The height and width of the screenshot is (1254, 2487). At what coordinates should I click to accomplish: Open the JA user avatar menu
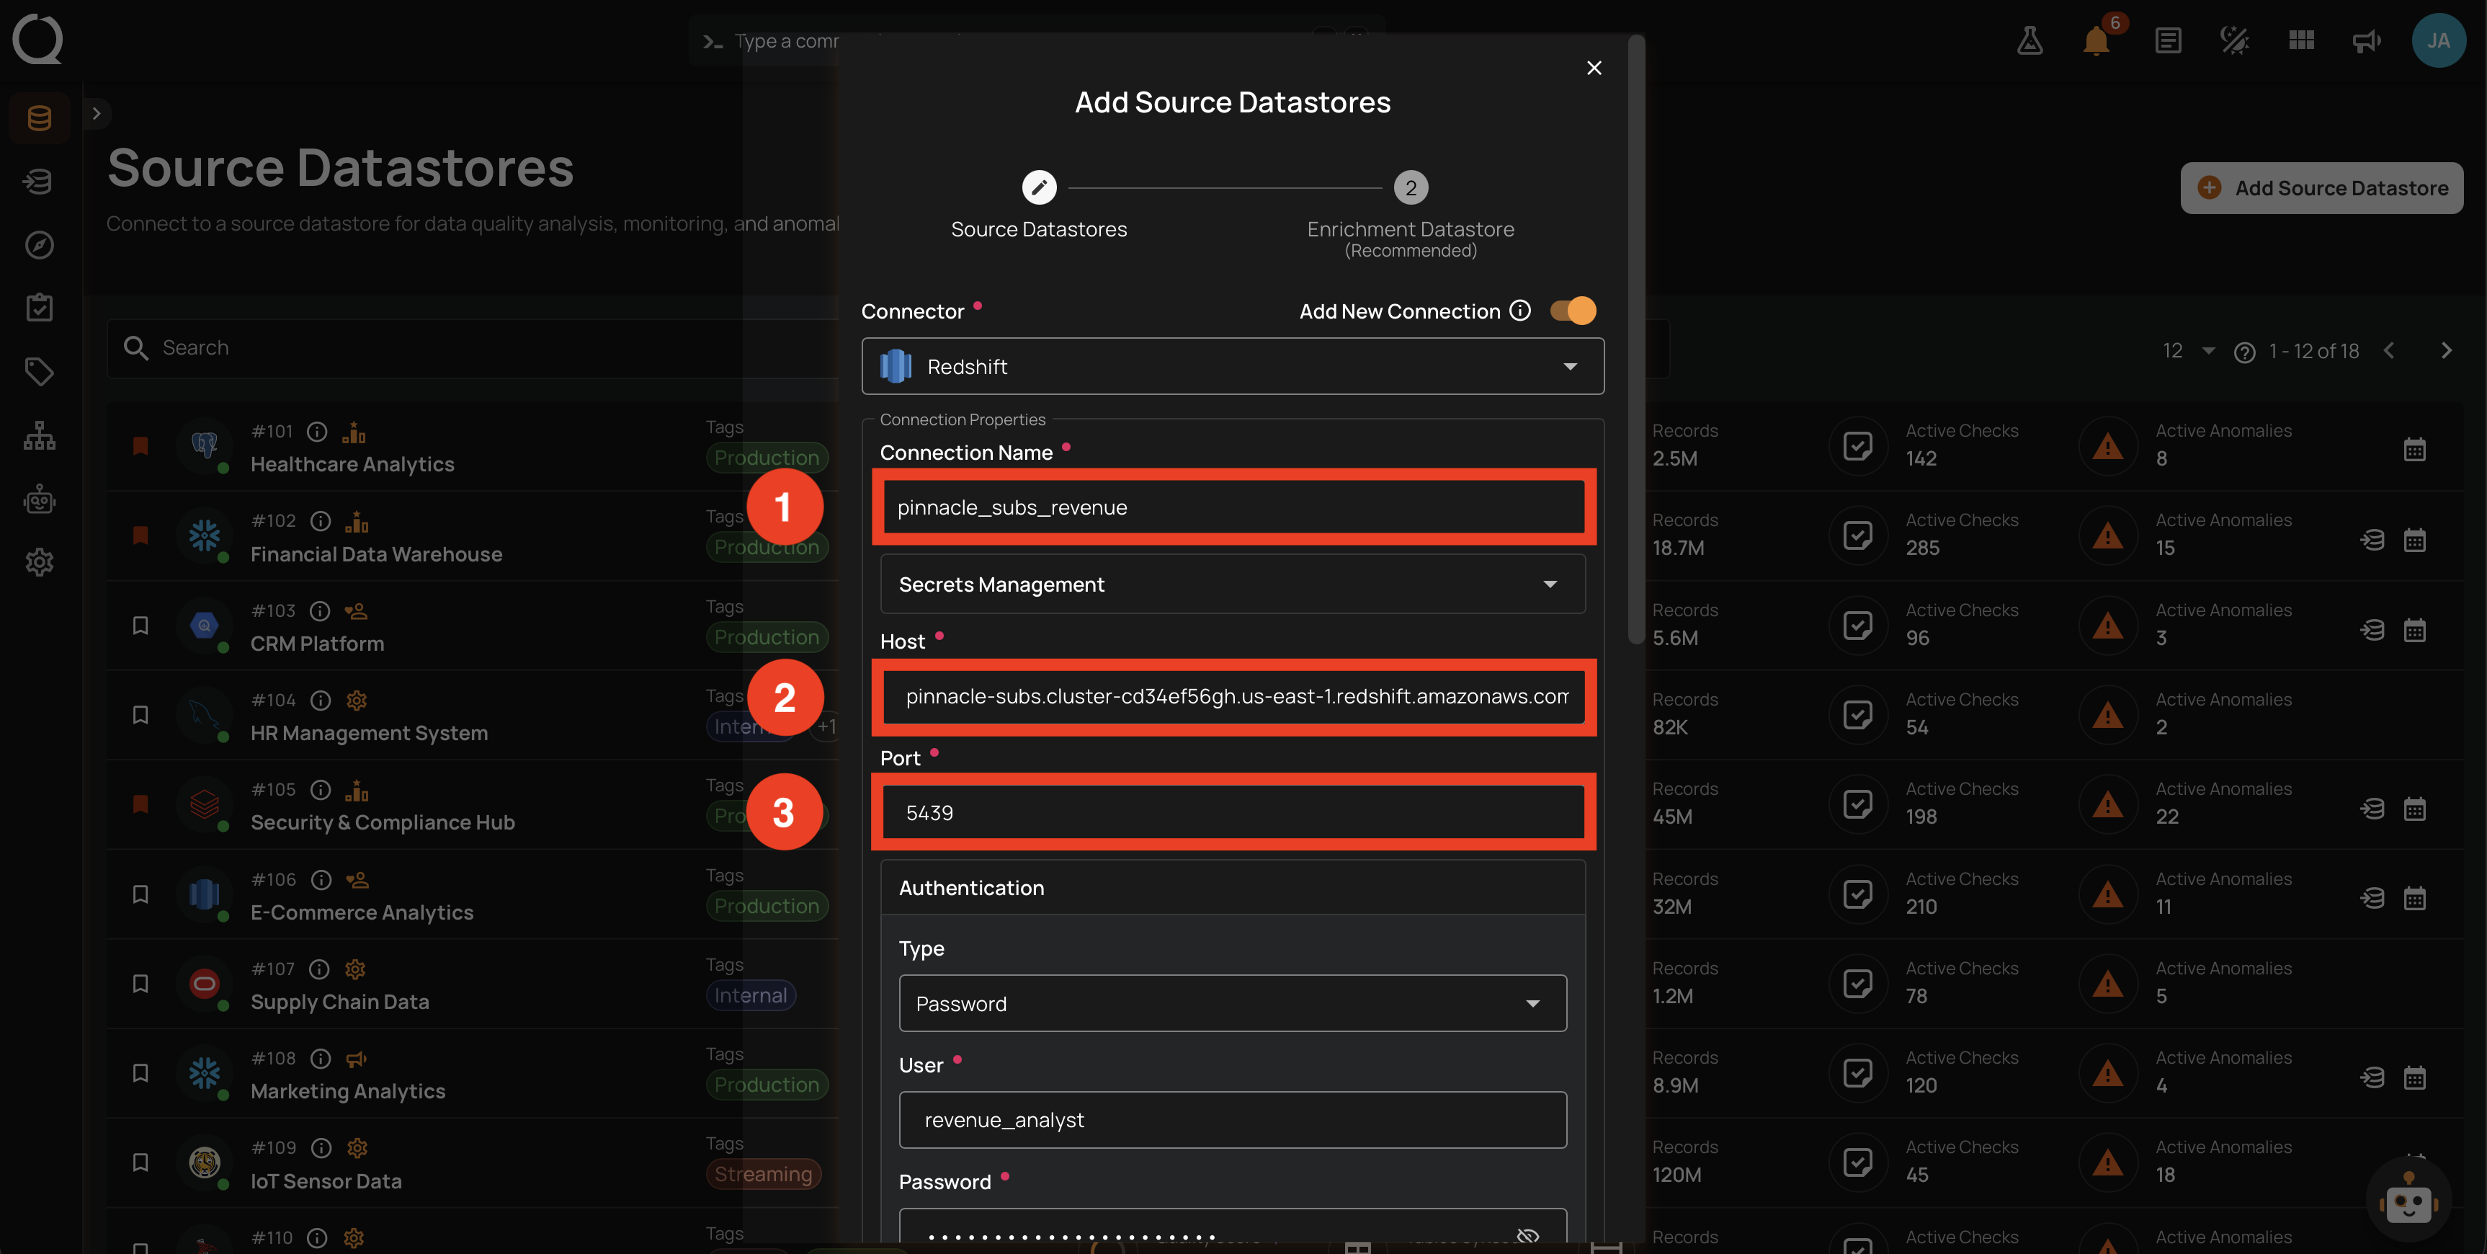[x=2439, y=40]
